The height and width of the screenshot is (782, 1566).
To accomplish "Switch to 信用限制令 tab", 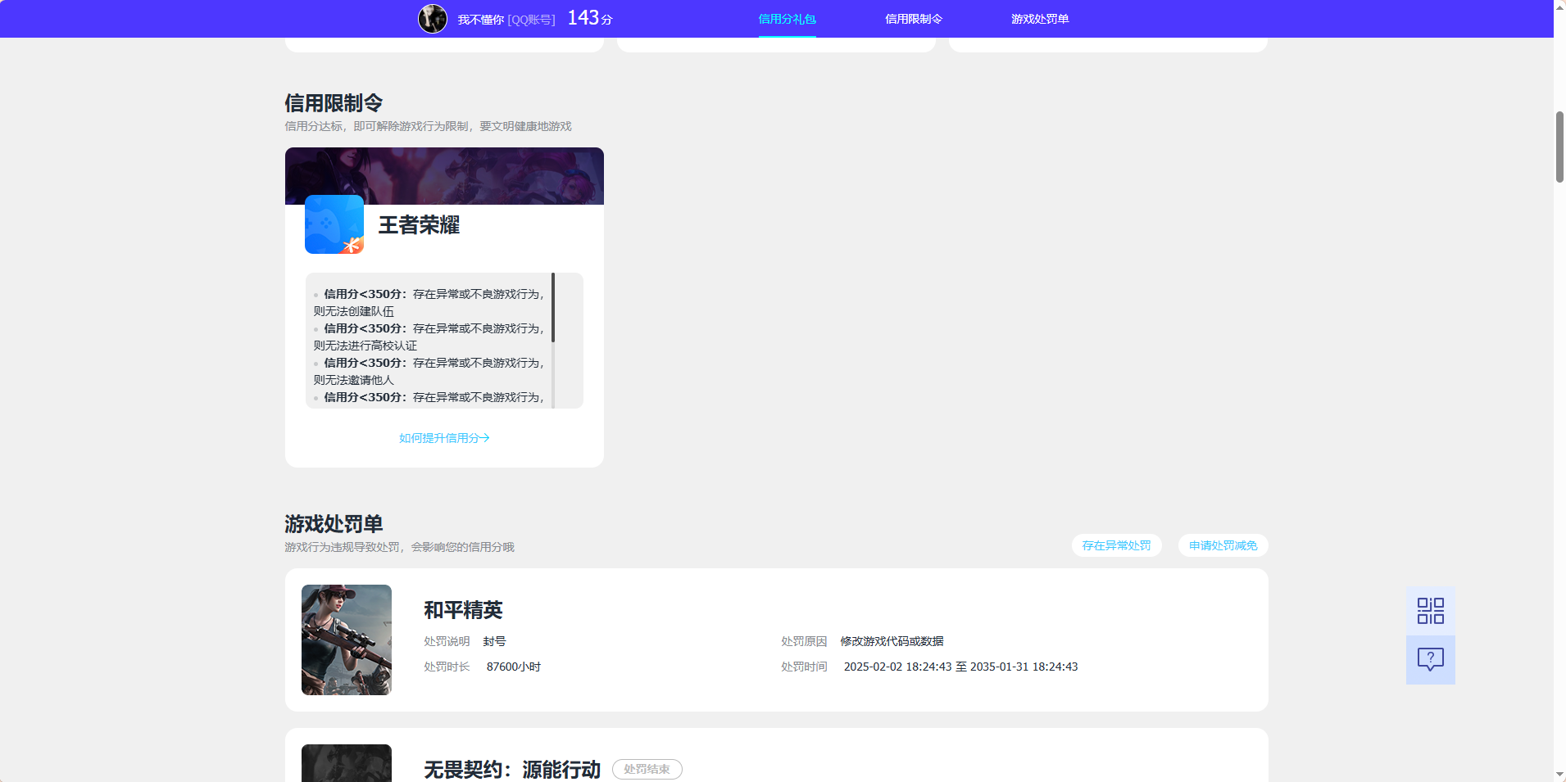I will coord(914,19).
